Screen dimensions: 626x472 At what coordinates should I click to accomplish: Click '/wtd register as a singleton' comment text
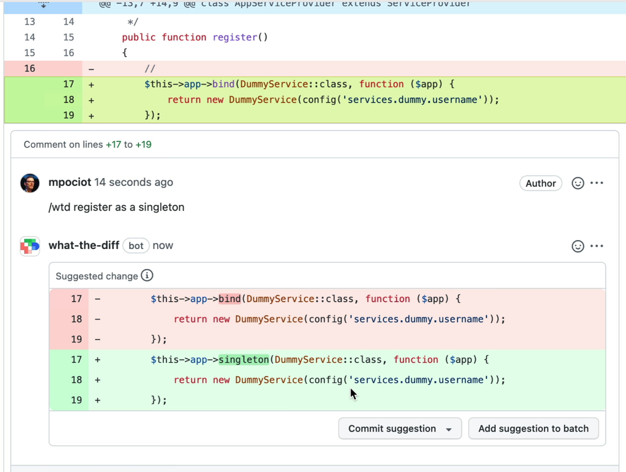[116, 207]
